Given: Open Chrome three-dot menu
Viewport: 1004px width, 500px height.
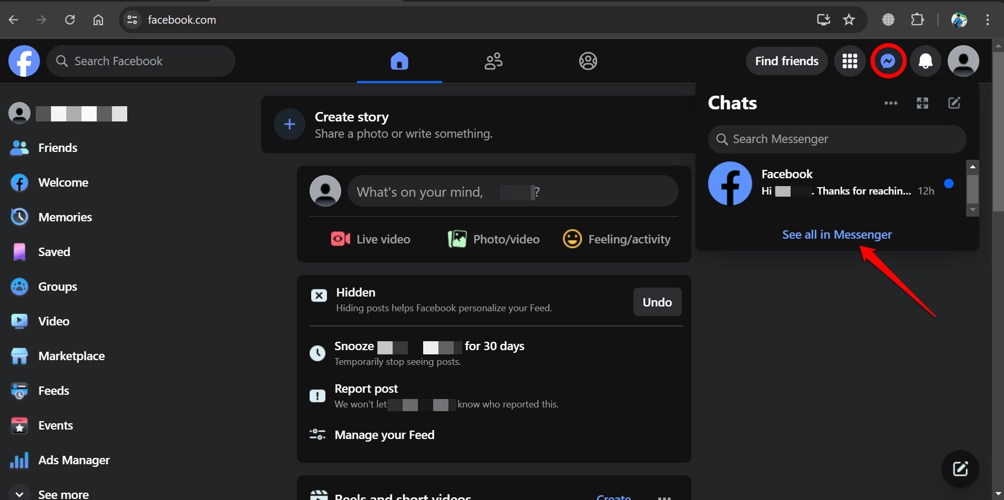Looking at the screenshot, I should (x=988, y=20).
